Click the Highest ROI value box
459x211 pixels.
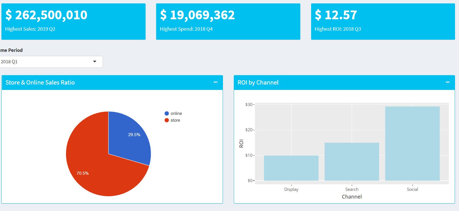click(383, 22)
